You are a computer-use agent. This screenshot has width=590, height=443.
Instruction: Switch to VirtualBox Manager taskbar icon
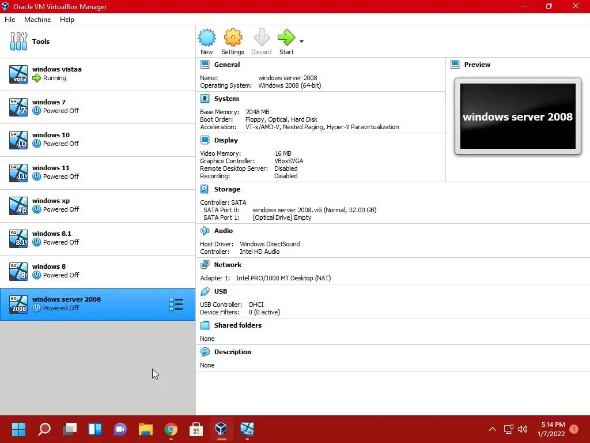(221, 429)
